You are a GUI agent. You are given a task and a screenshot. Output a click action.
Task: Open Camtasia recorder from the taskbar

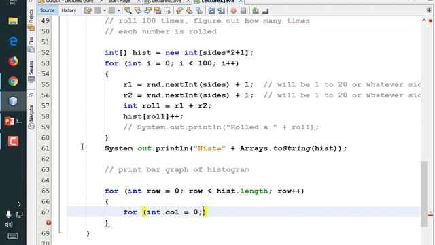click(13, 142)
